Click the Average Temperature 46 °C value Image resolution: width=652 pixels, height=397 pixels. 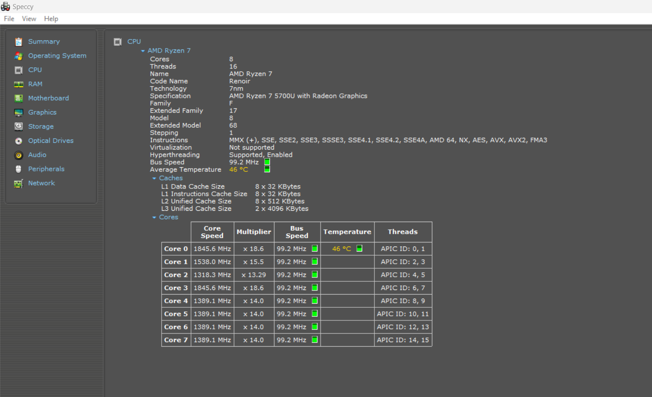[239, 169]
